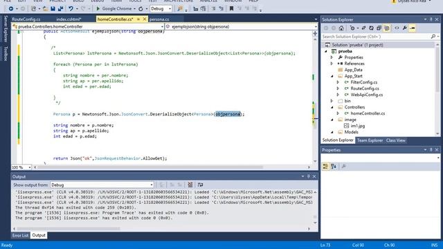Switch to the Team Explorer tab
This screenshot has height=249, width=443.
coord(370,140)
